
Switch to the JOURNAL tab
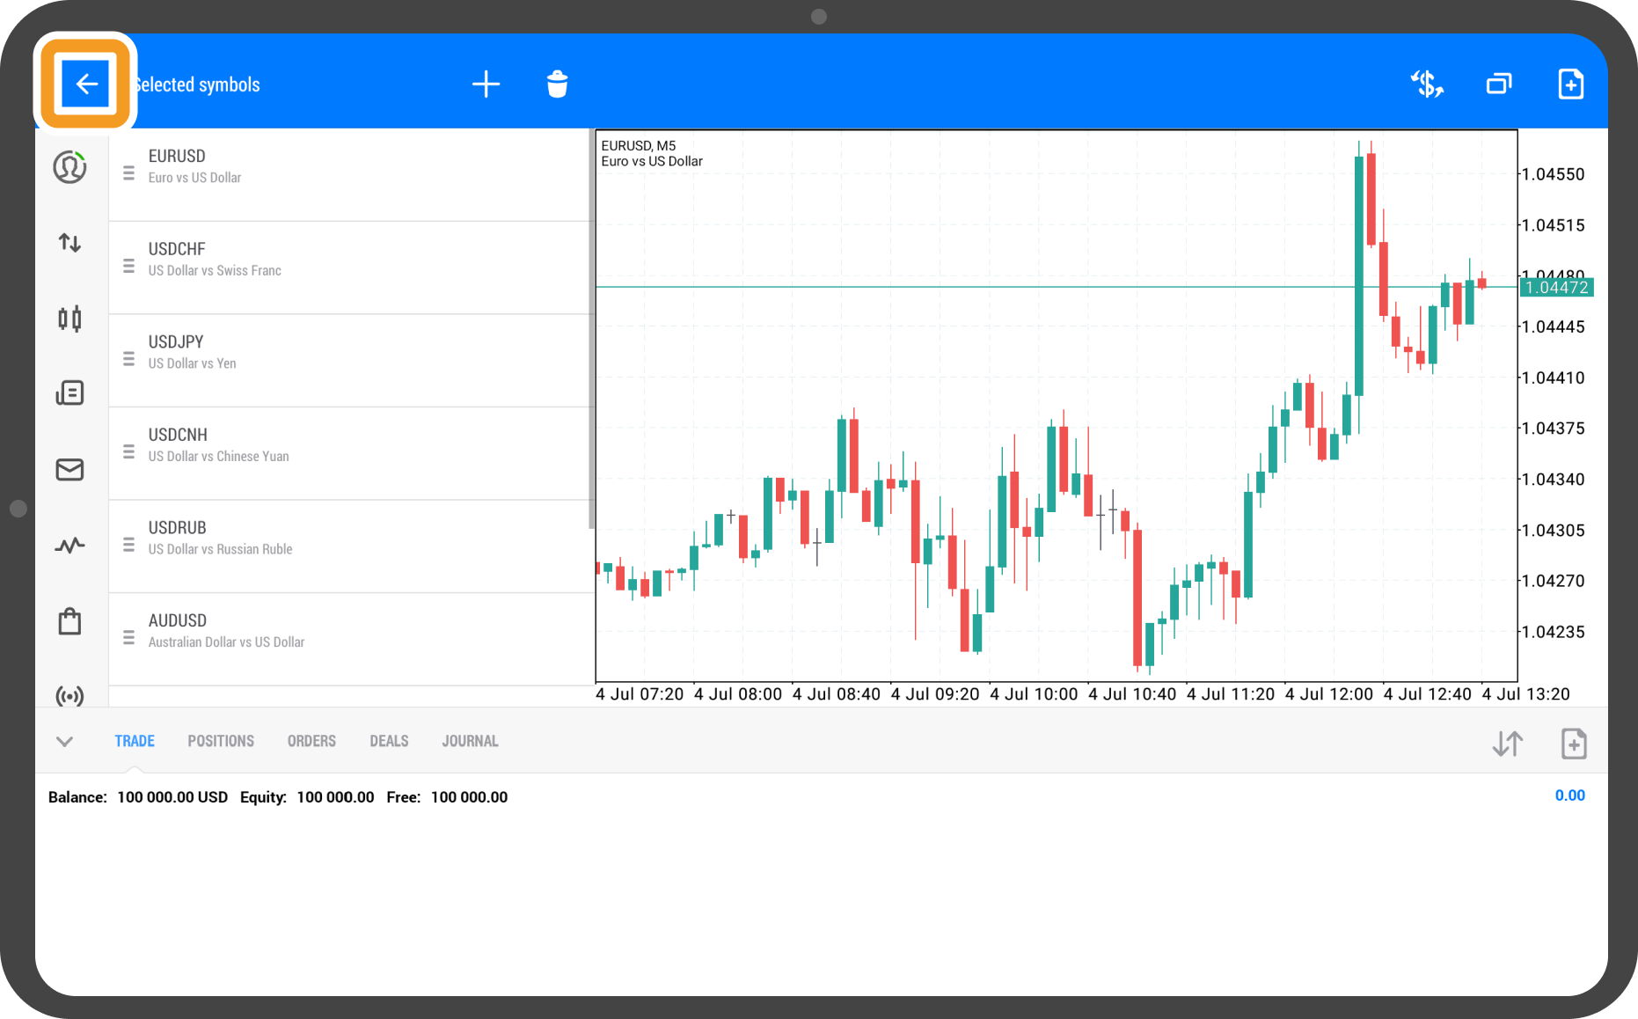click(x=470, y=742)
